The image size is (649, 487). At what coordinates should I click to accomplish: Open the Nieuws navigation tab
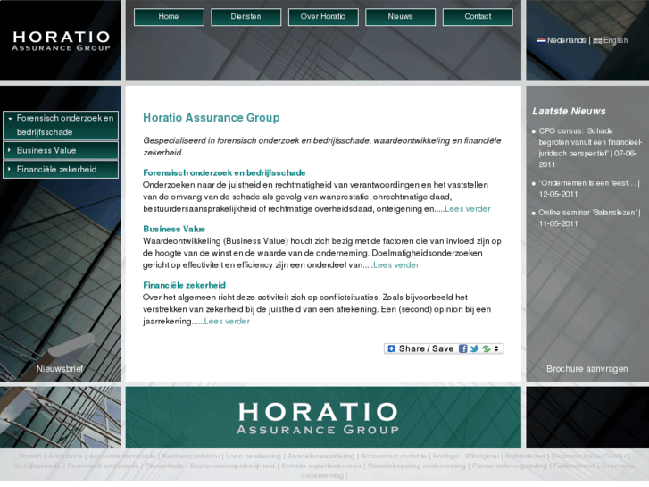pyautogui.click(x=400, y=17)
